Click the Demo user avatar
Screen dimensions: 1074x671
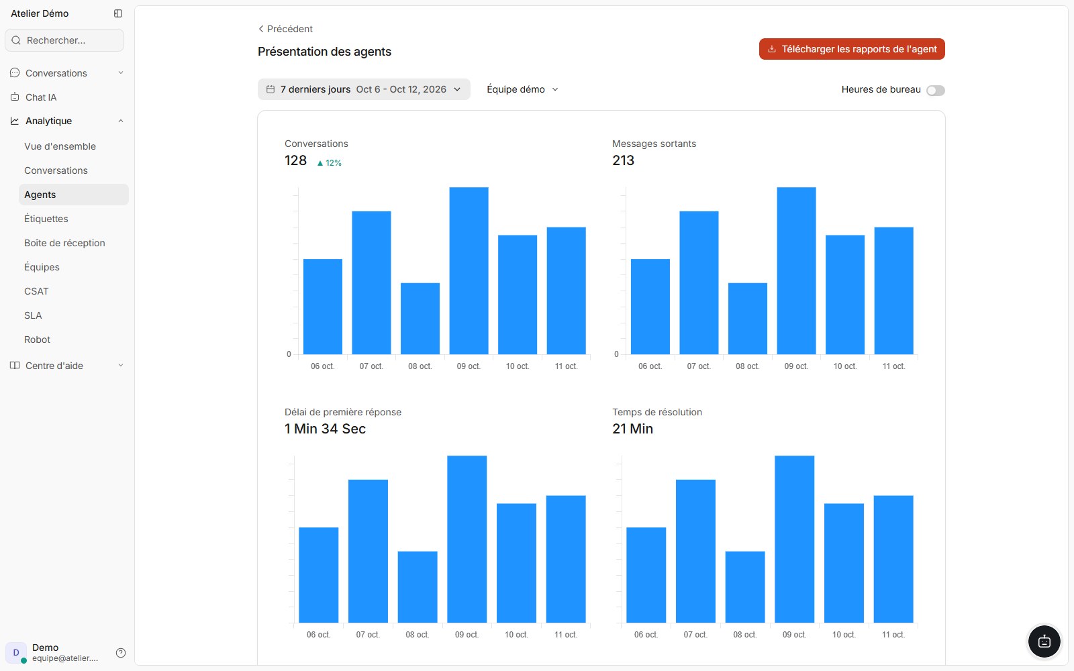pos(16,652)
